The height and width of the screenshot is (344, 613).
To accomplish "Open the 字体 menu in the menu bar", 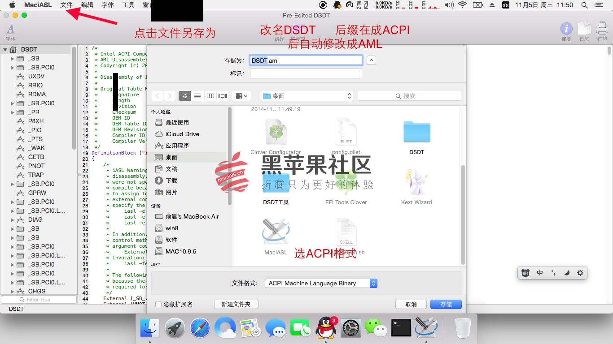I will [x=108, y=5].
